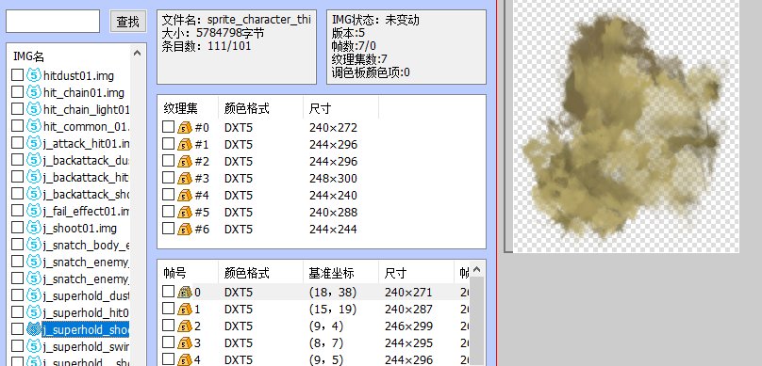Viewport: 762px width, 366px height.
Task: Click the hit_chain_light01 file icon
Action: click(x=34, y=109)
